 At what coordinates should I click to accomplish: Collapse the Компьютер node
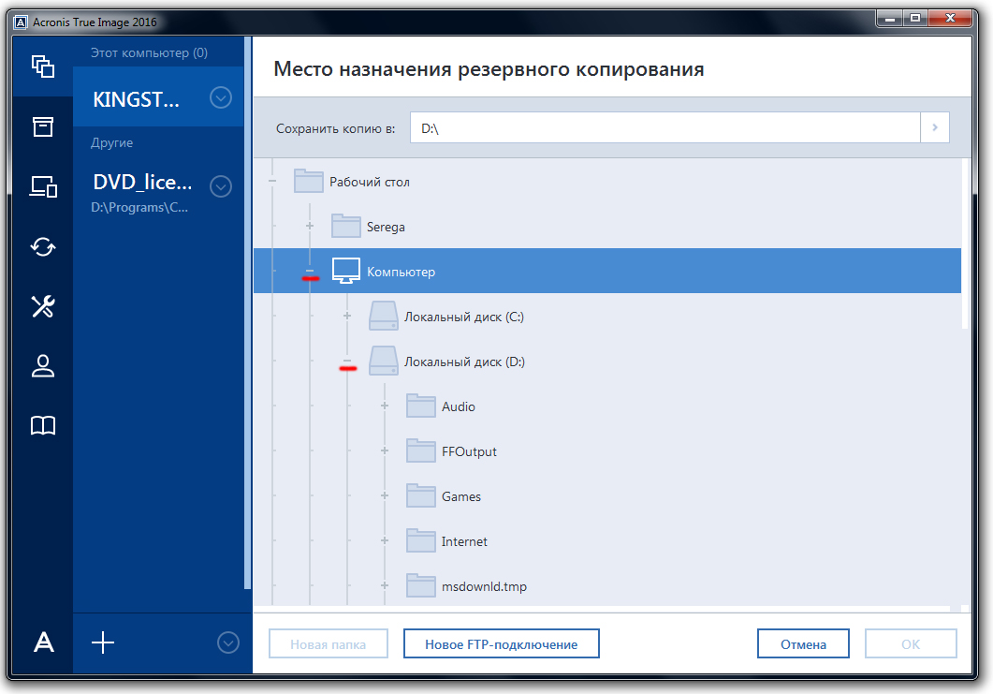pos(309,271)
